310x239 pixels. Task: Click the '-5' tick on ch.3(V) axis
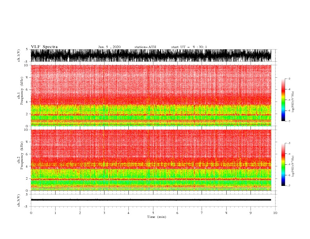[26, 207]
